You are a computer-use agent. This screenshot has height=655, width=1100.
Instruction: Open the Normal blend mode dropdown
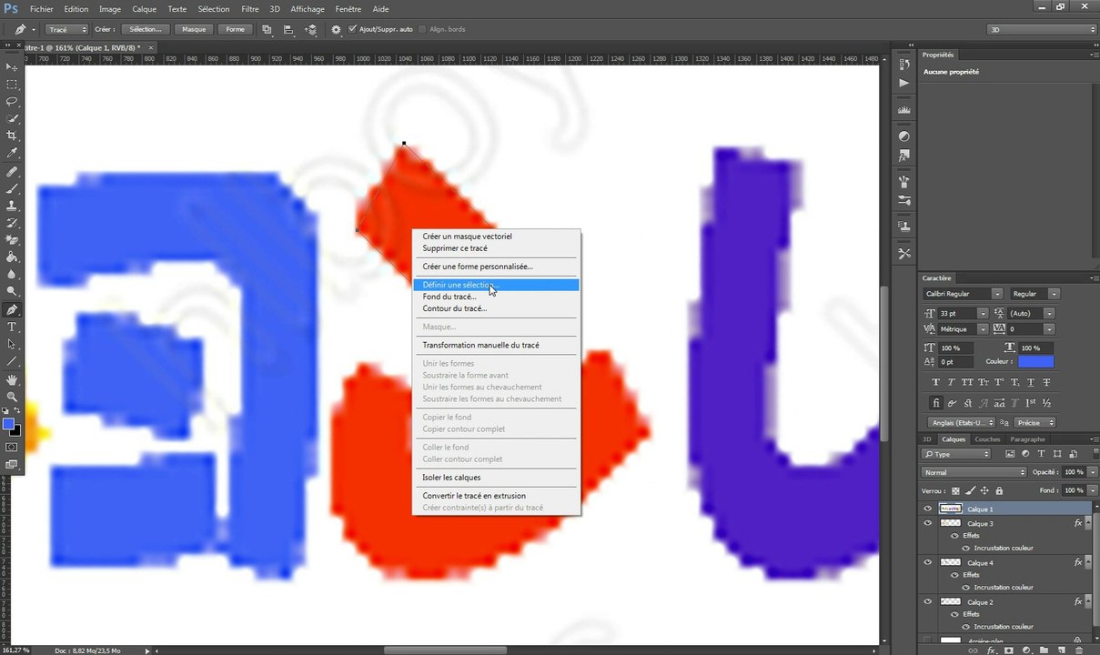click(x=974, y=472)
